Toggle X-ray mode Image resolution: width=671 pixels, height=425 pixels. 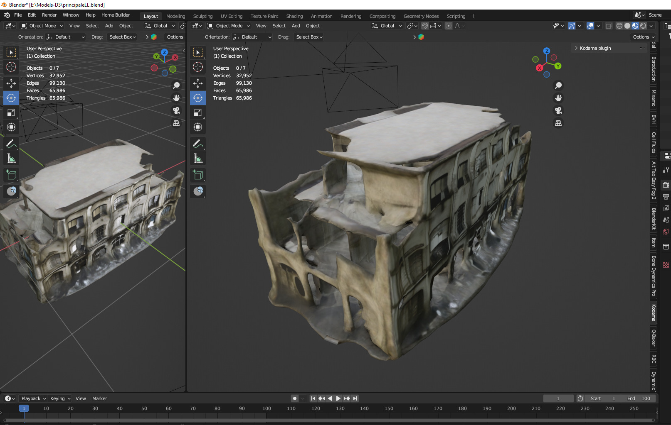click(x=609, y=26)
